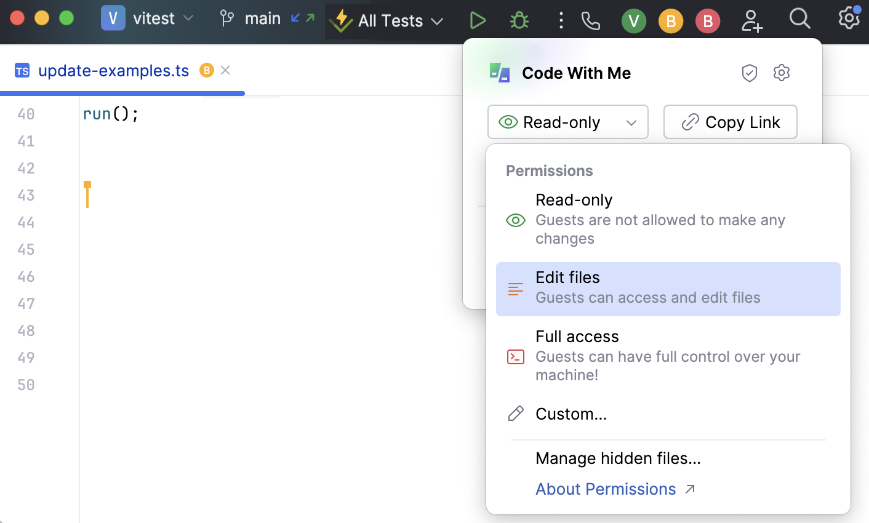Open the About Permissions link
The image size is (869, 523).
(606, 489)
